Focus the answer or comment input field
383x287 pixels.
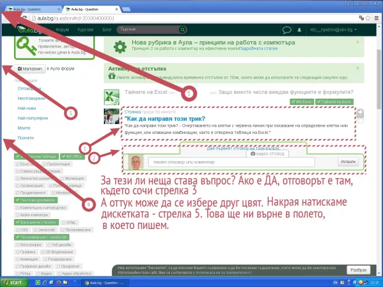(232, 162)
